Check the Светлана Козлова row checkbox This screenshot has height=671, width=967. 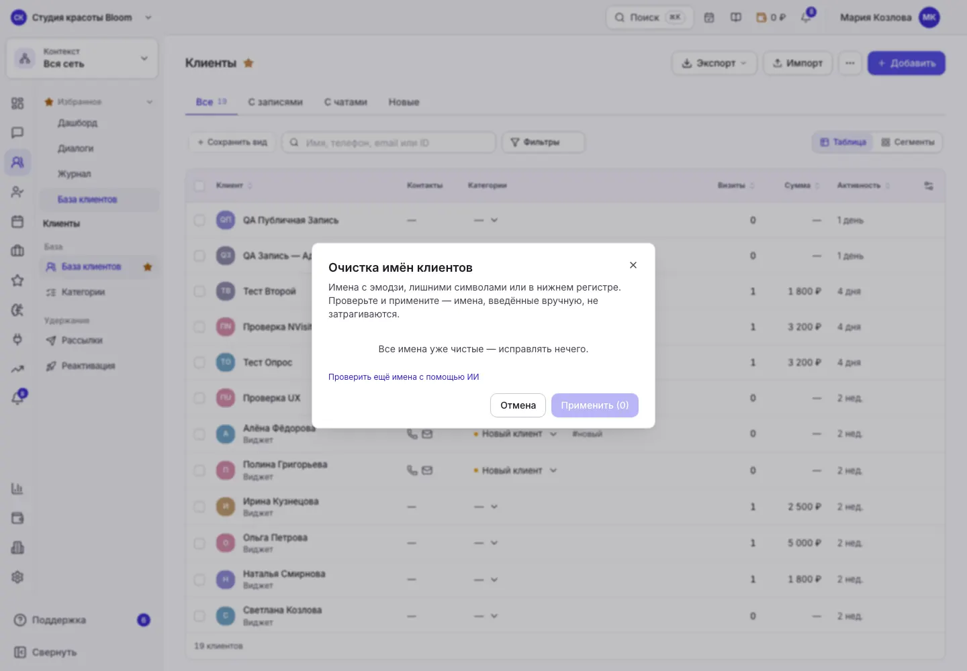tap(199, 616)
